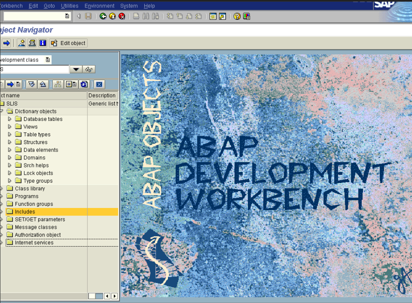
Task: Click the object name input field
Action: pyautogui.click(x=34, y=69)
